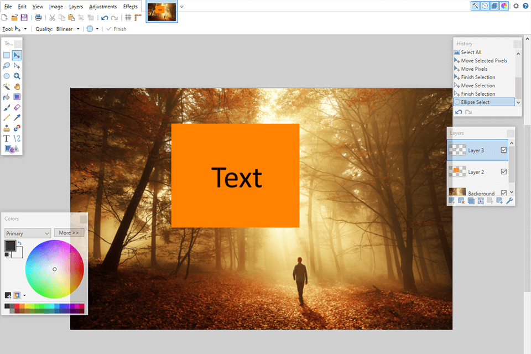Select the Paint Bucket tool
The height and width of the screenshot is (354, 531).
pyautogui.click(x=6, y=98)
